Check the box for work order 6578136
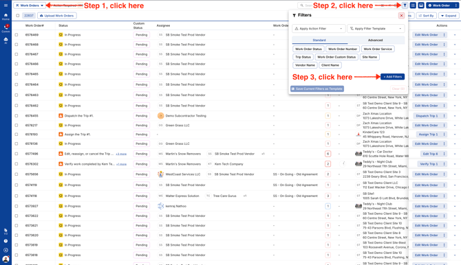The width and height of the screenshot is (461, 265). click(x=17, y=143)
